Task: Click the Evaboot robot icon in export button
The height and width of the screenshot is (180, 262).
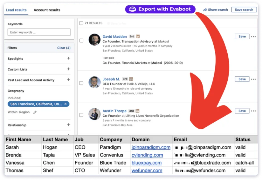Action: pos(132,9)
